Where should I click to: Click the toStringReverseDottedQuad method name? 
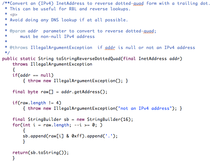(89, 59)
